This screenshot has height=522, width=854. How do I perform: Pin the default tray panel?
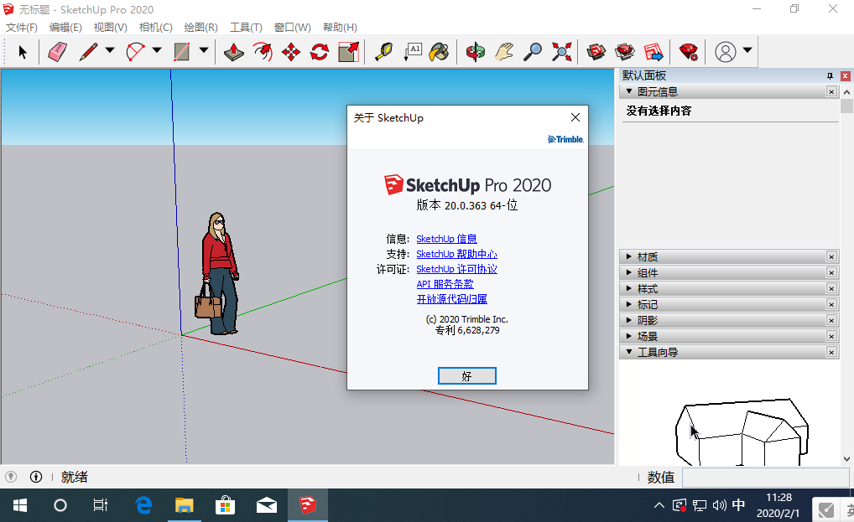(x=830, y=75)
